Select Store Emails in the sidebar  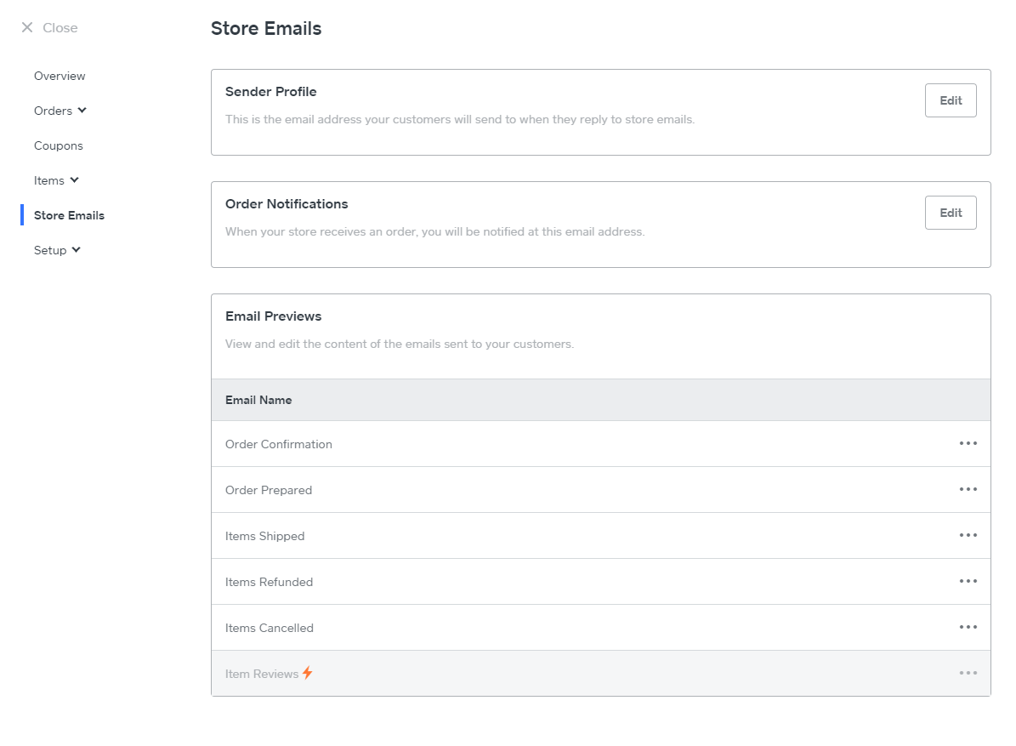click(69, 215)
